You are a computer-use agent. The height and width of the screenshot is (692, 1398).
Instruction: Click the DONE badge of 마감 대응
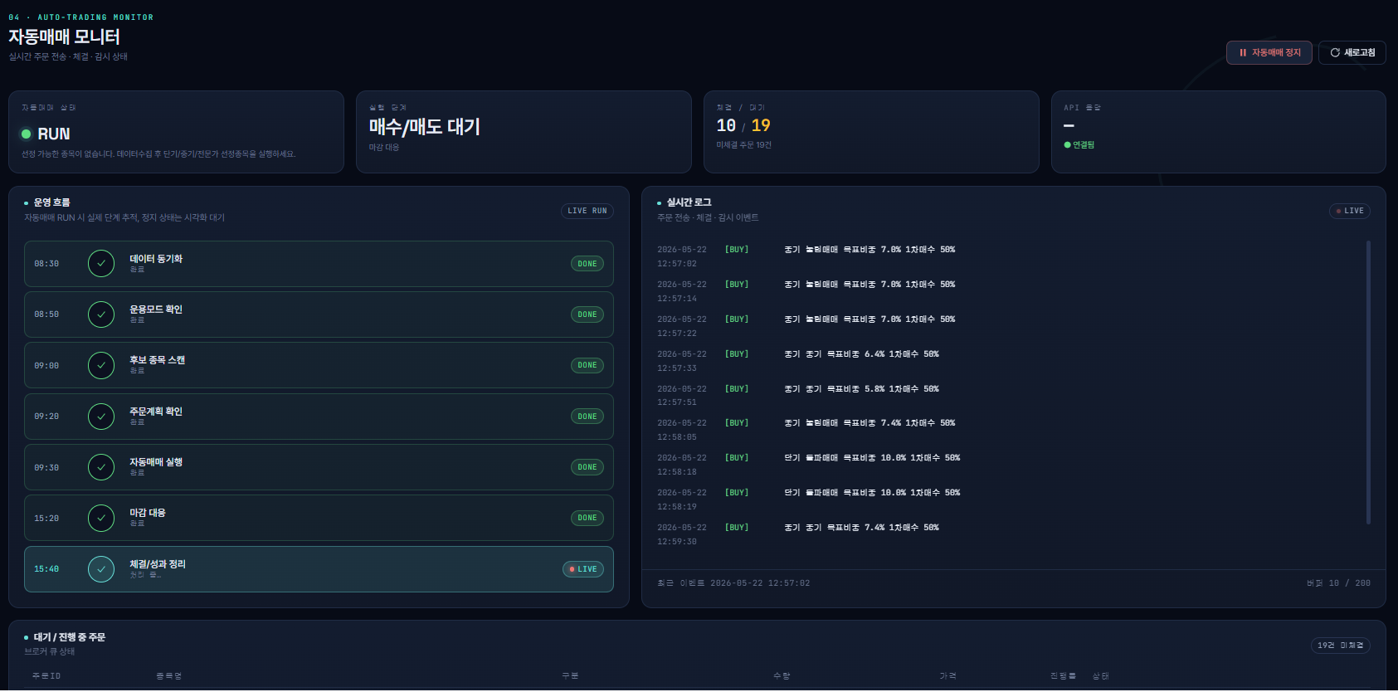click(587, 518)
